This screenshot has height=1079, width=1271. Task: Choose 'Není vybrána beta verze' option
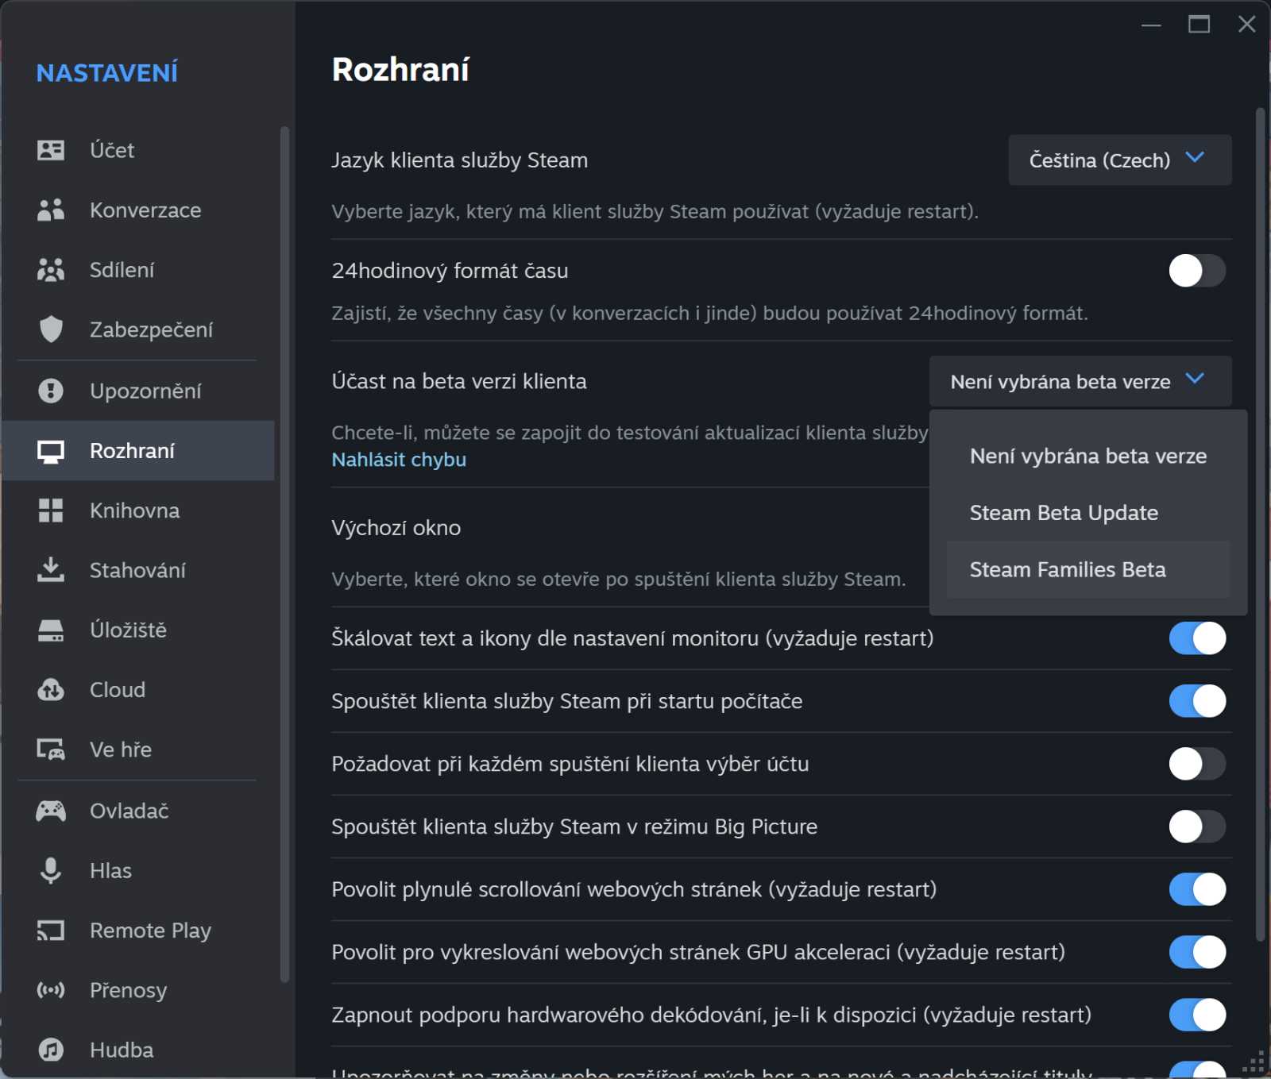coord(1088,457)
